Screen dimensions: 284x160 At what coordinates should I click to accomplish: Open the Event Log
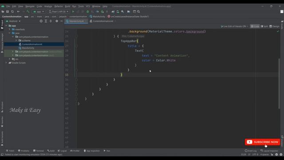tap(251, 151)
